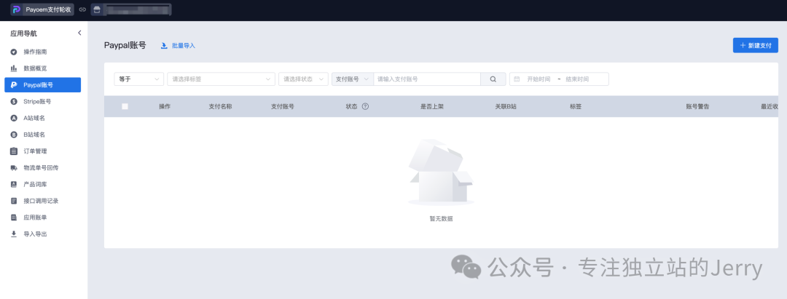Select Paypal账号 menu item
The width and height of the screenshot is (787, 299).
43,84
